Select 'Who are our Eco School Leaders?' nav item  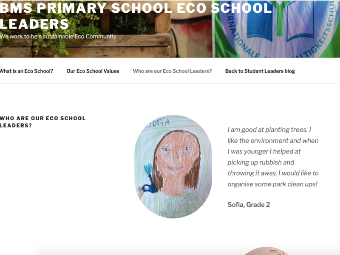[x=172, y=71]
